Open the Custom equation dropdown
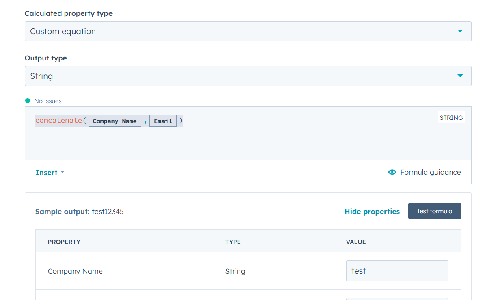The height and width of the screenshot is (300, 496). click(248, 31)
